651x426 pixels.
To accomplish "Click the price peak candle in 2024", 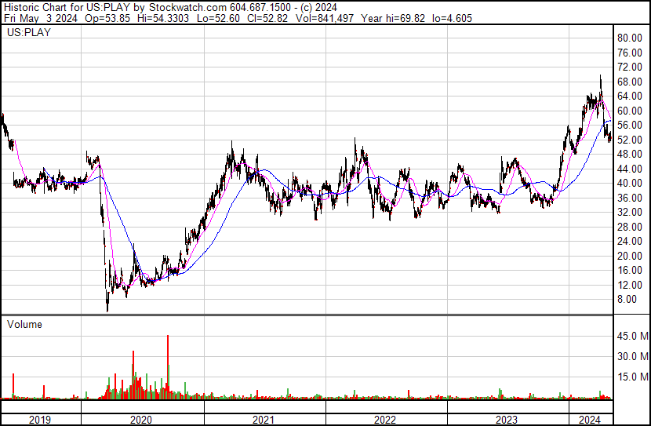I will pos(600,85).
